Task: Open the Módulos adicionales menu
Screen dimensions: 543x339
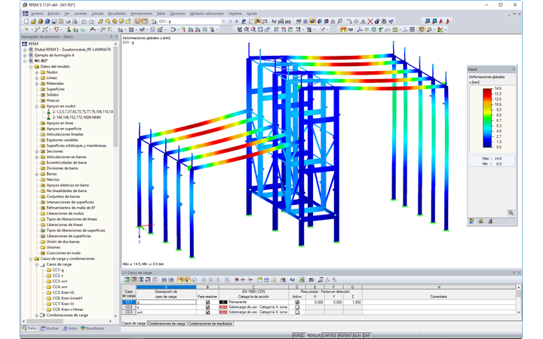Action: [x=207, y=14]
